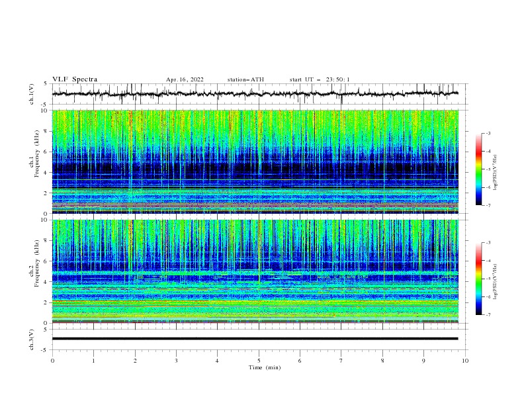This screenshot has width=524, height=405.
Task: Click the "-7" label on the lower colorbar
Action: coord(488,314)
